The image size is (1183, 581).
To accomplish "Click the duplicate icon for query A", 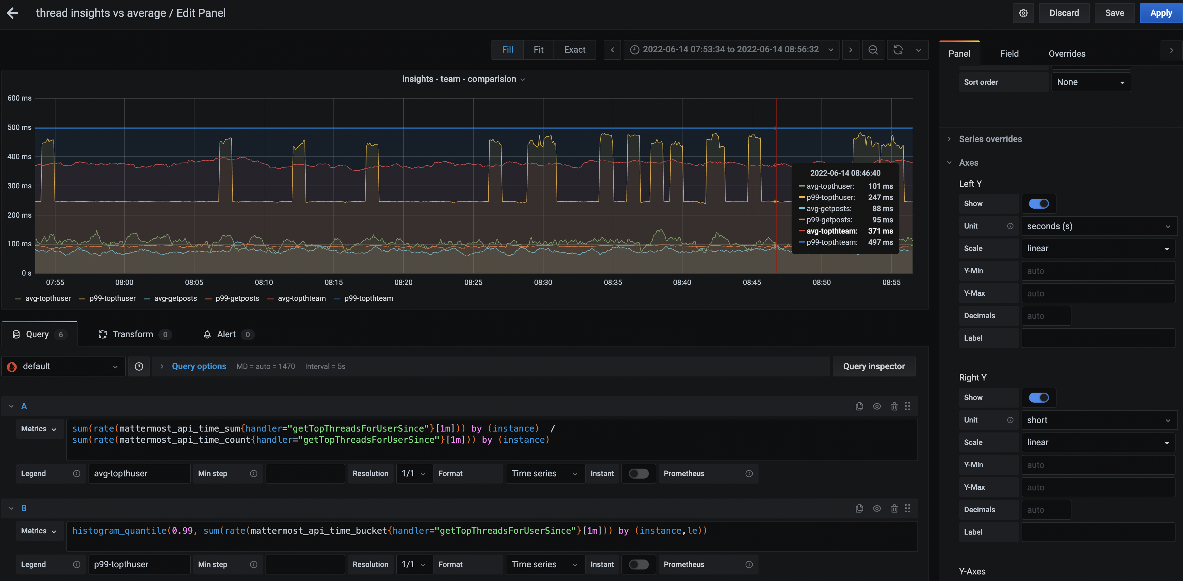I will click(859, 407).
